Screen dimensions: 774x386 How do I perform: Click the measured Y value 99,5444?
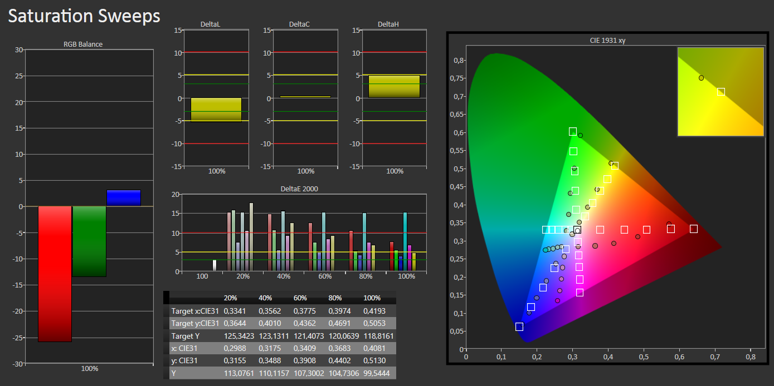377,373
